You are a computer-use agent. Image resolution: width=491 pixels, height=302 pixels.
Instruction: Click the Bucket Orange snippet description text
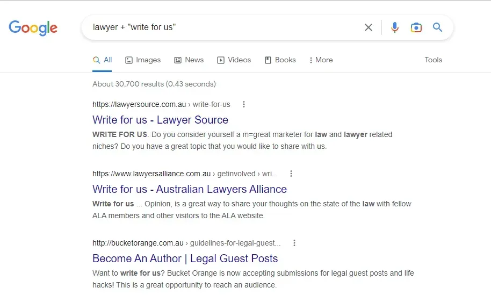[x=253, y=279]
